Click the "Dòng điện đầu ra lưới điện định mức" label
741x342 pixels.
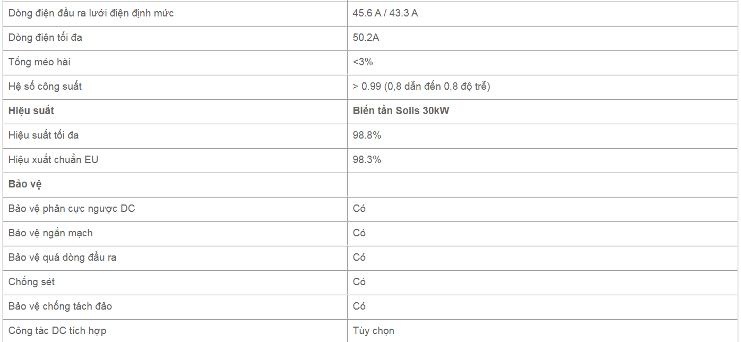click(91, 13)
